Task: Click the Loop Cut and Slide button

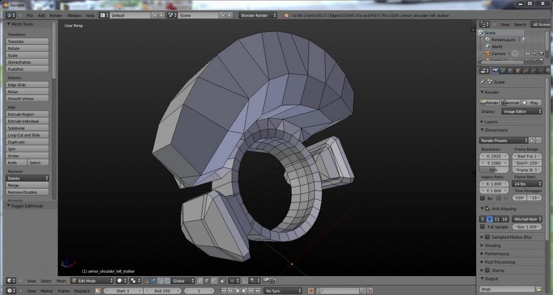Action: pyautogui.click(x=27, y=135)
